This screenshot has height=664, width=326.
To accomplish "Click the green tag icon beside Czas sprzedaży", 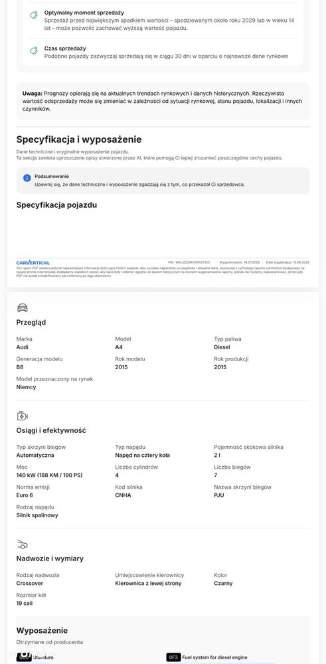I will pyautogui.click(x=33, y=50).
